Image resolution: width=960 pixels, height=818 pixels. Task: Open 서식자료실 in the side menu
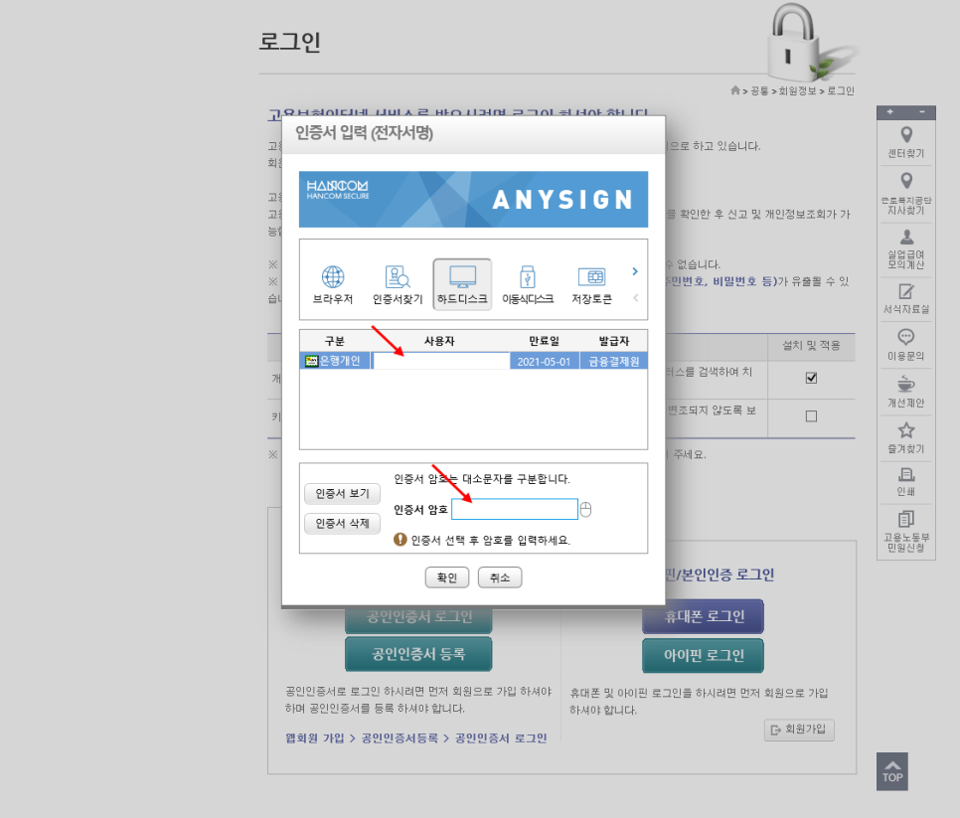click(x=906, y=299)
